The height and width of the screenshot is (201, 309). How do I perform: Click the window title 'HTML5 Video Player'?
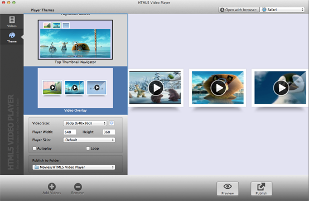pyautogui.click(x=154, y=3)
